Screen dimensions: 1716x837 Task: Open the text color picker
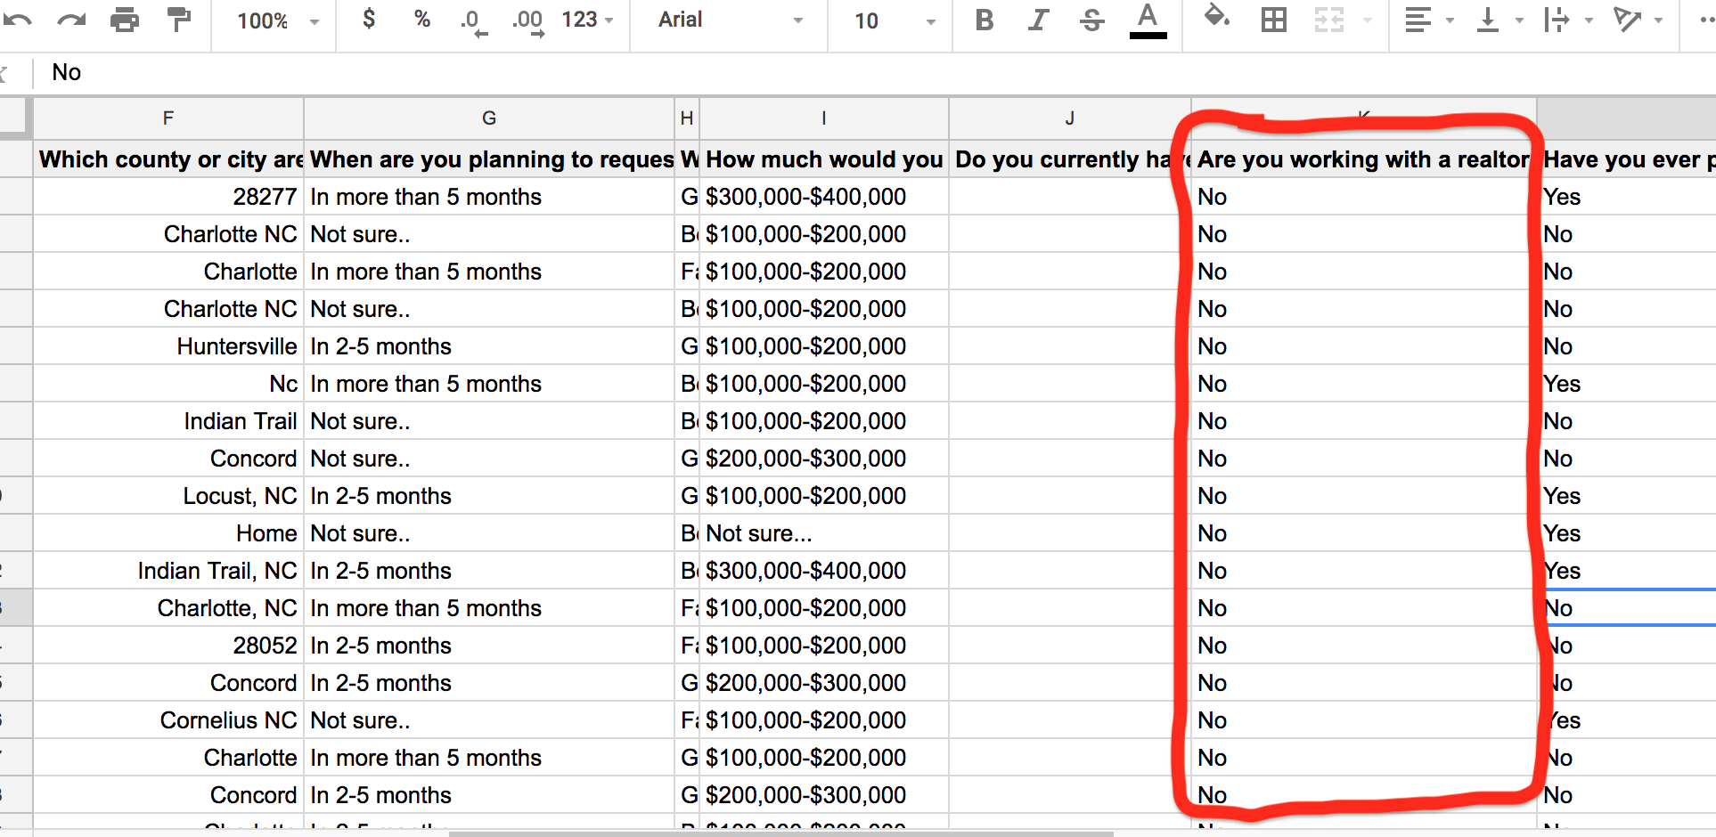(1148, 20)
